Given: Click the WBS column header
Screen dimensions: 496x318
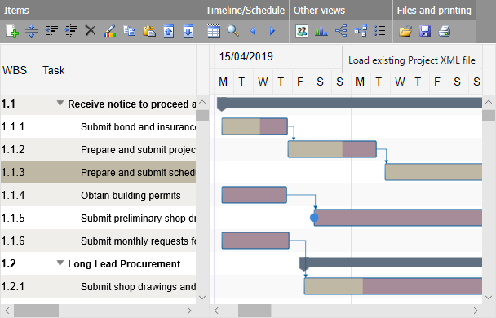Looking at the screenshot, I should coord(15,70).
